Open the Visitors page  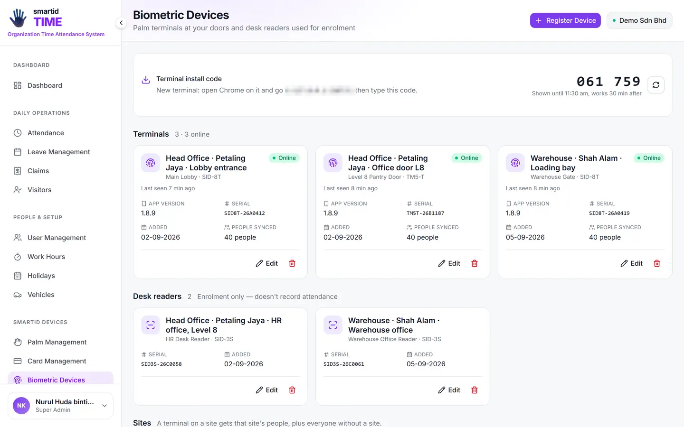click(x=61, y=190)
